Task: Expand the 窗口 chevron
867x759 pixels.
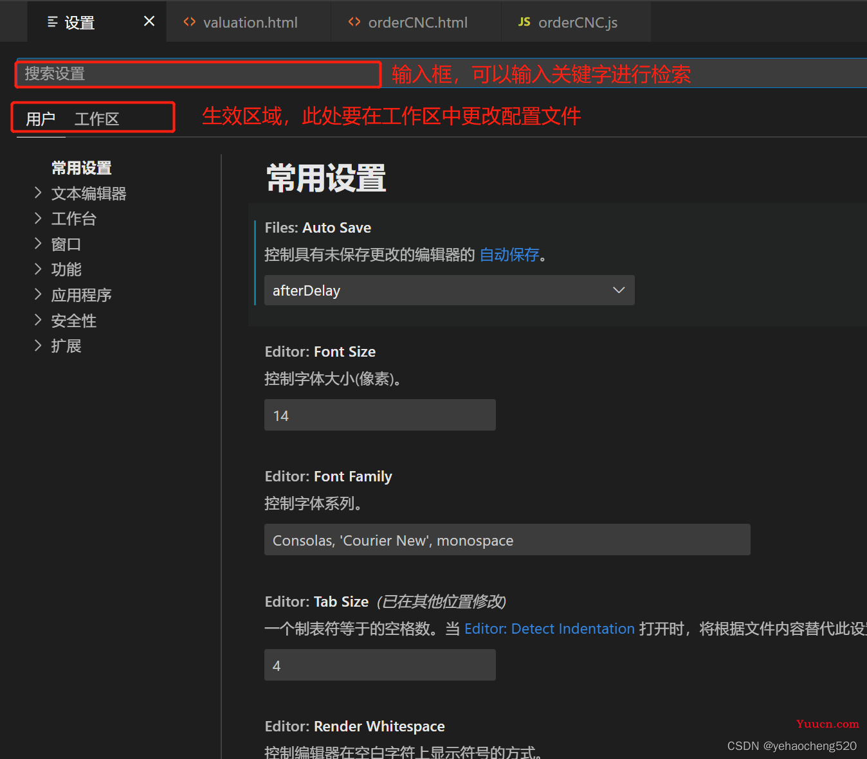Action: coord(38,244)
